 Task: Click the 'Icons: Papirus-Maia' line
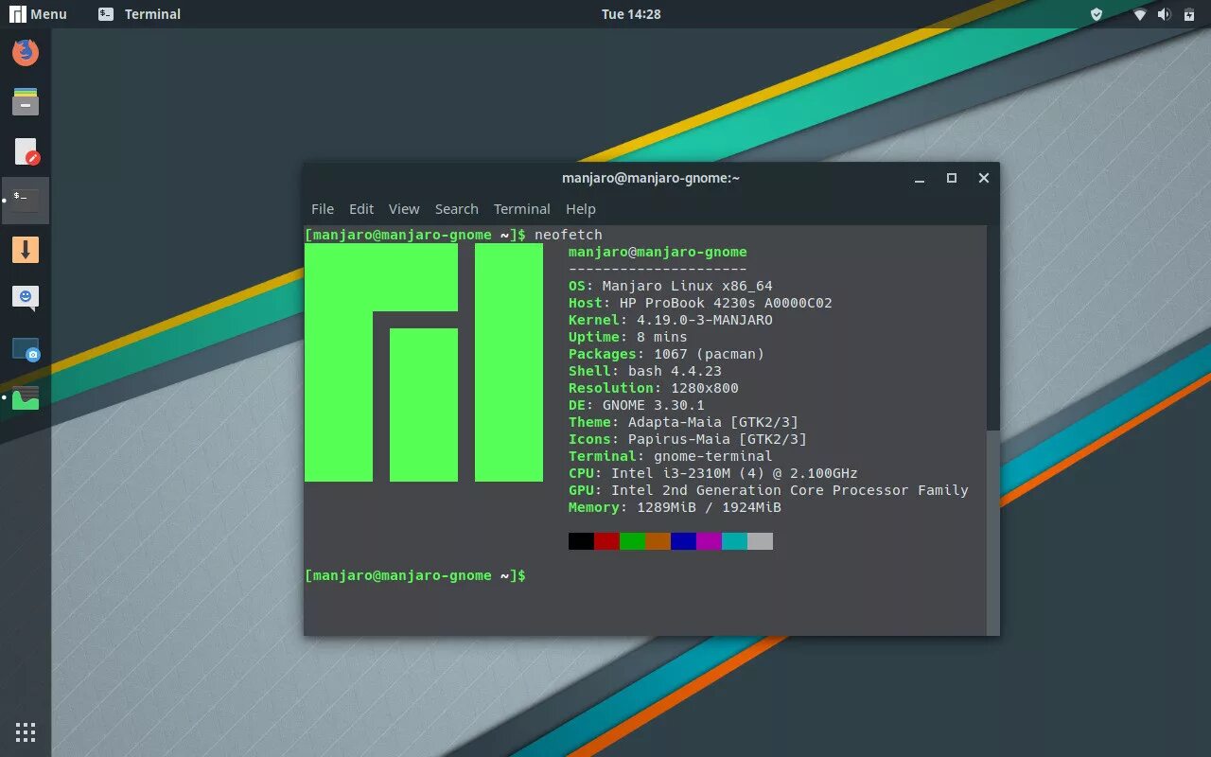[x=688, y=439]
